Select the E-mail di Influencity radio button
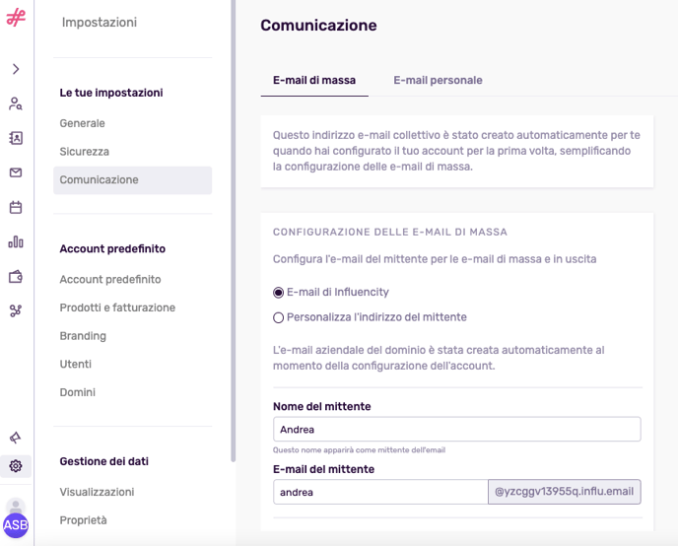 pos(279,293)
